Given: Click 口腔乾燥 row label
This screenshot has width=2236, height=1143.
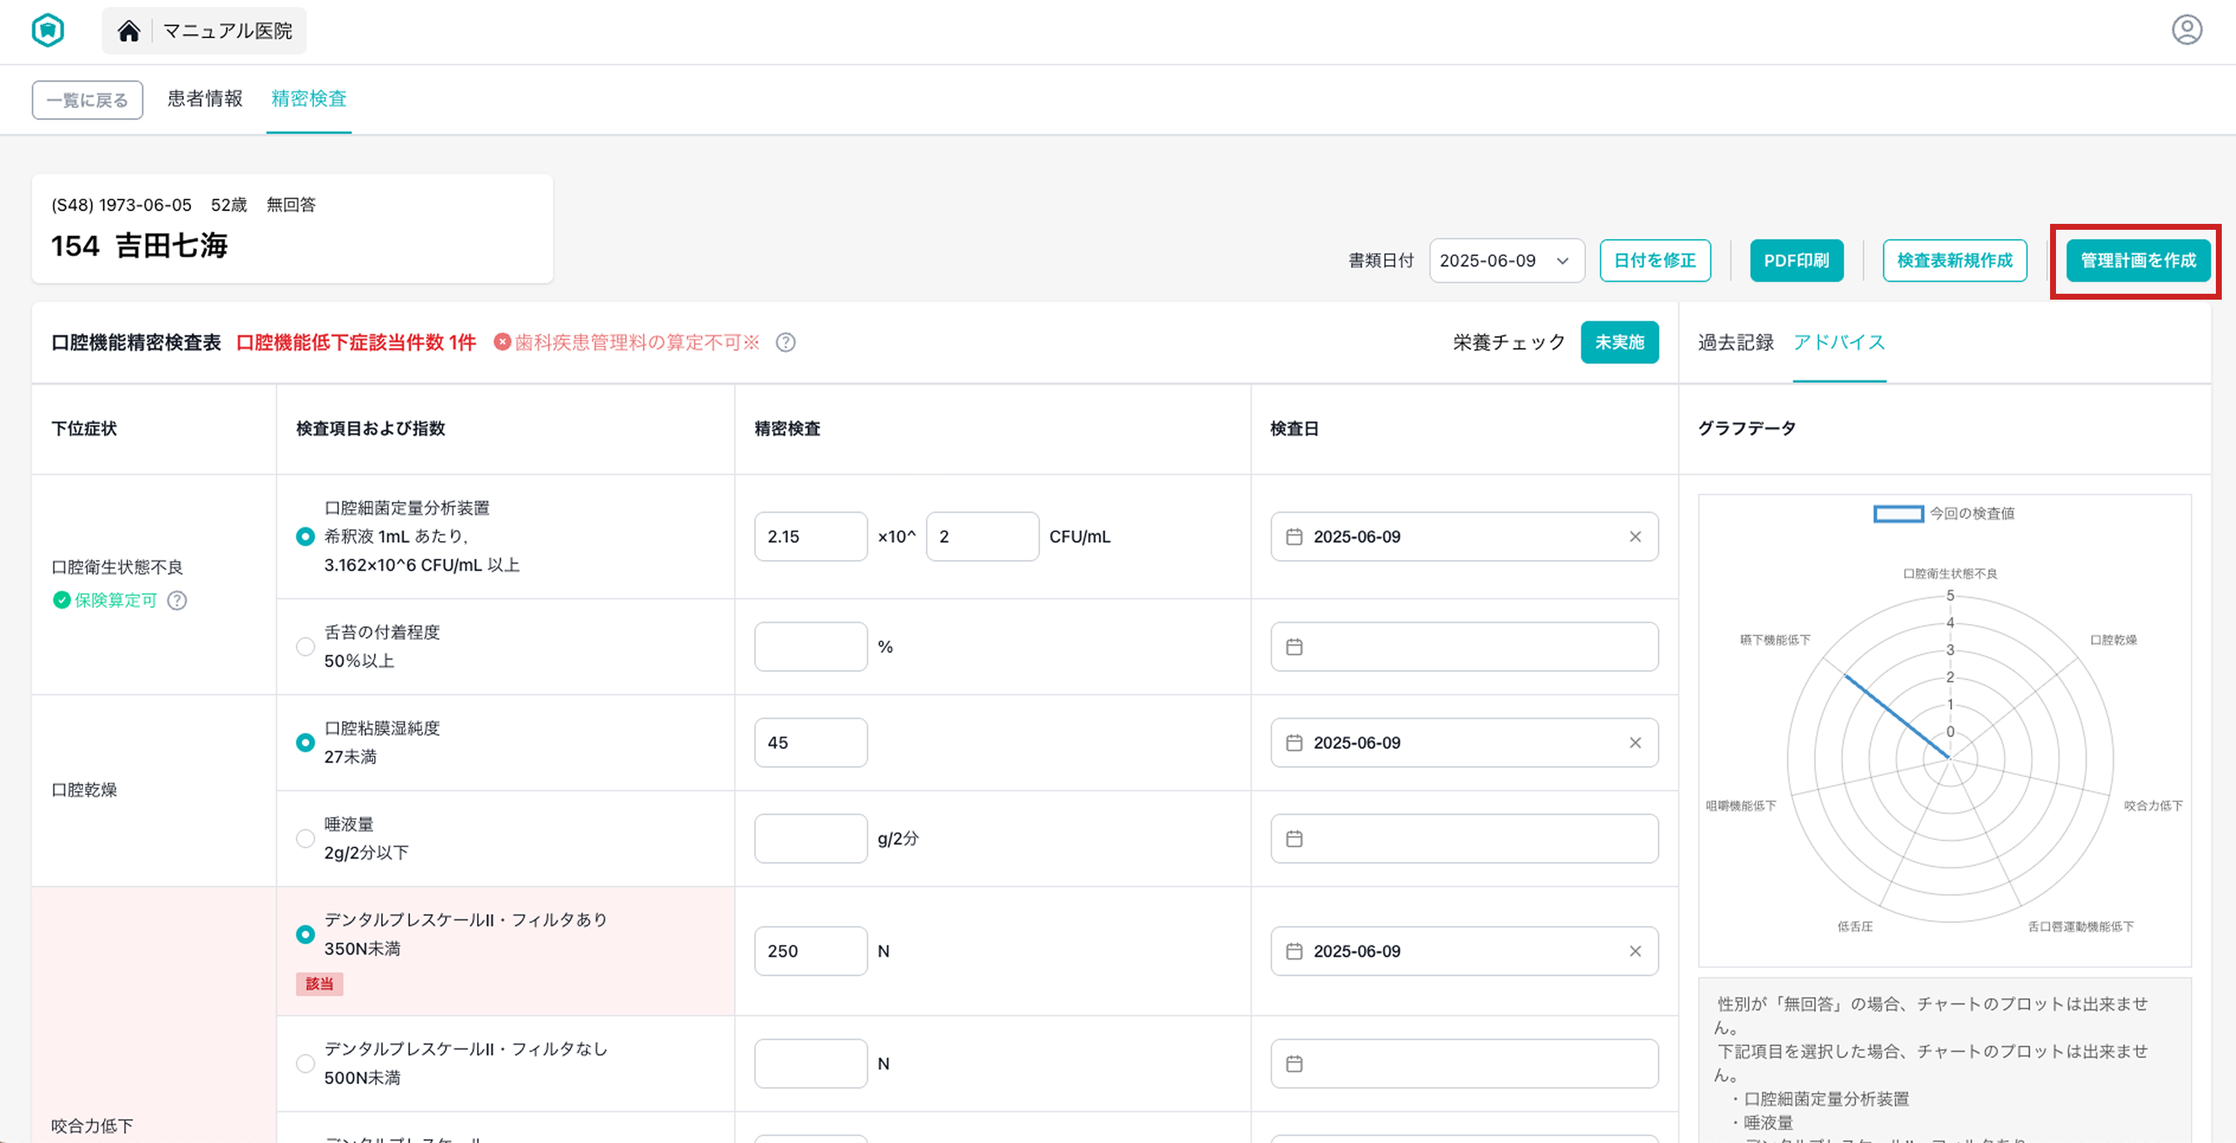Looking at the screenshot, I should click(x=84, y=791).
